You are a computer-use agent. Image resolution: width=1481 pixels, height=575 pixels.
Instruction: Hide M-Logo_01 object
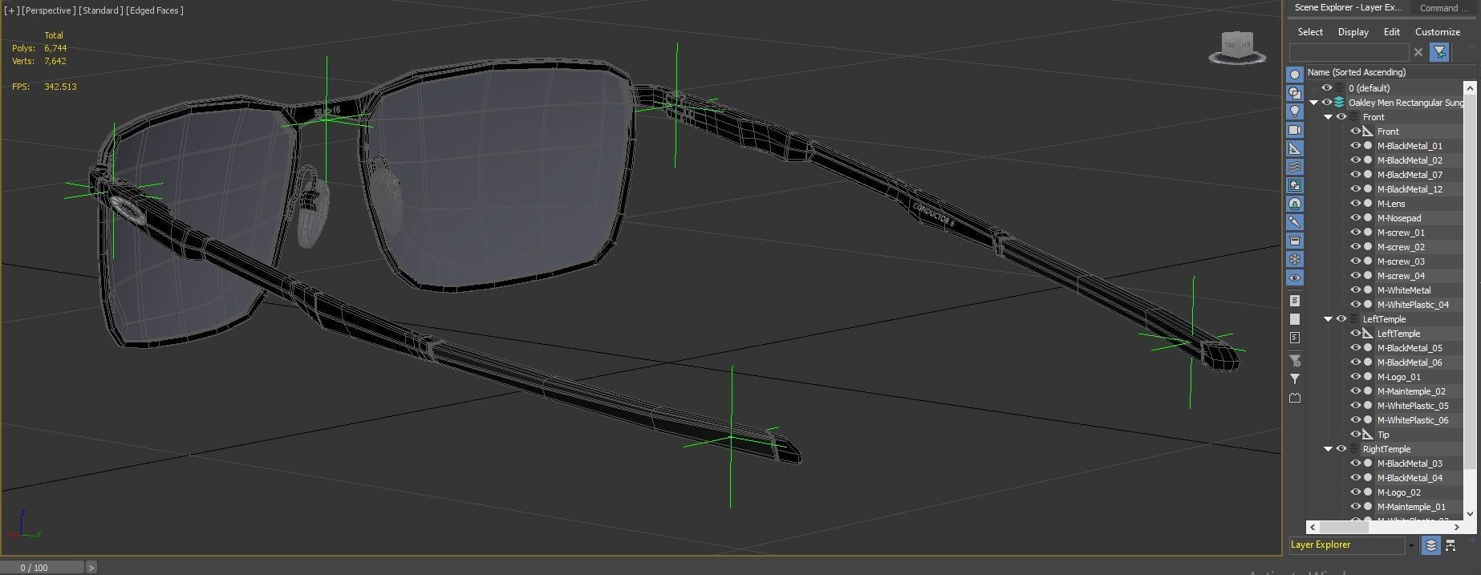coord(1356,377)
